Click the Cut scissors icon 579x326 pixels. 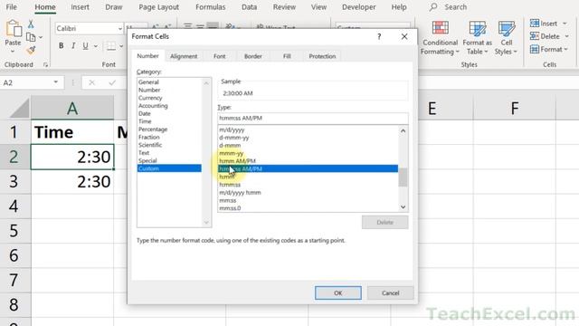[31, 24]
